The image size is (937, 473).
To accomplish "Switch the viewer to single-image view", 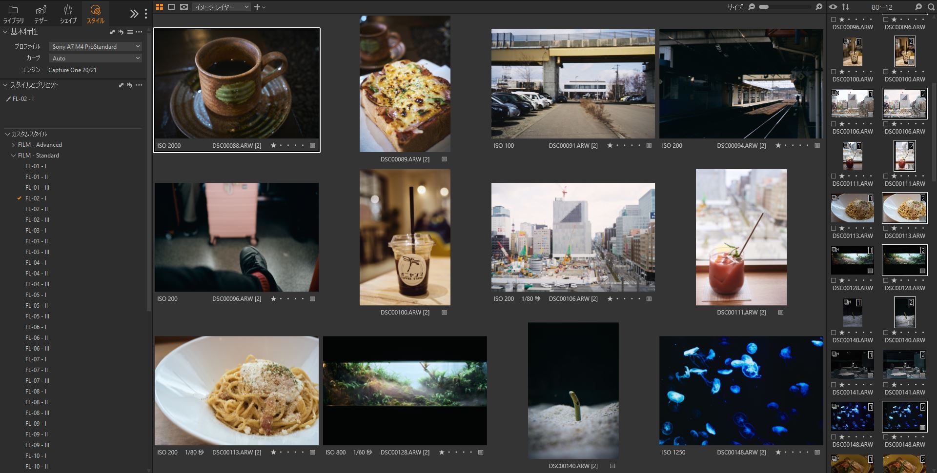I will (171, 7).
